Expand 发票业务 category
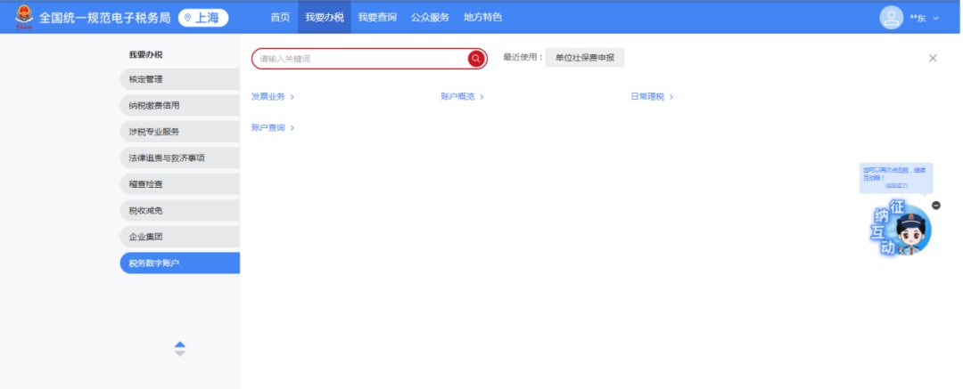 pyautogui.click(x=273, y=96)
